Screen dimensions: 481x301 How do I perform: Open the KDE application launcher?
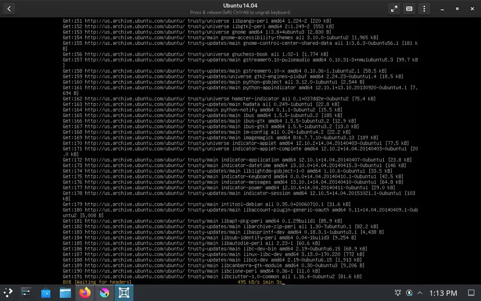(x=8, y=293)
